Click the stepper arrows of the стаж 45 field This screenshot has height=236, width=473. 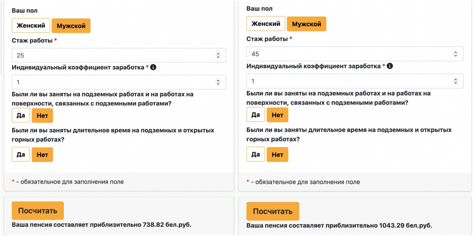(x=456, y=54)
